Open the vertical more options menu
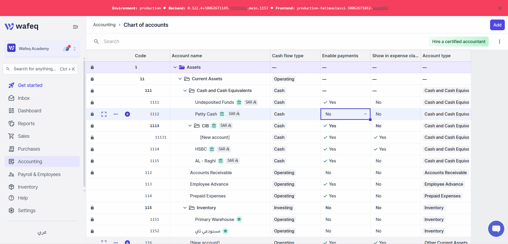Image resolution: width=508 pixels, height=244 pixels. [x=499, y=41]
